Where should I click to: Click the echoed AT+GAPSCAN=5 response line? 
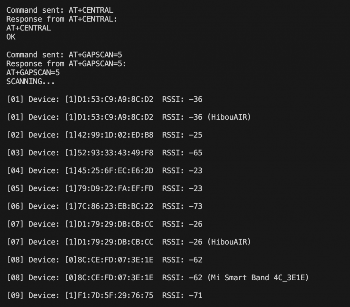tap(33, 73)
